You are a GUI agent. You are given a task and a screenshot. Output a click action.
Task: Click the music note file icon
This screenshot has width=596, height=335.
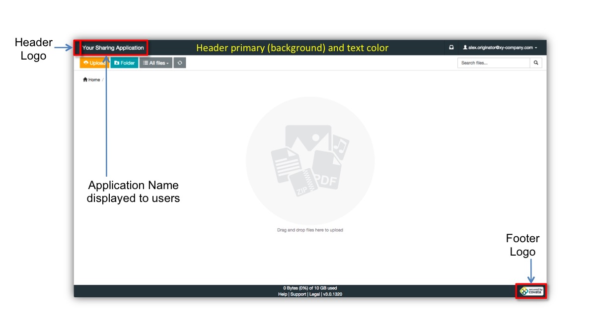click(x=340, y=146)
